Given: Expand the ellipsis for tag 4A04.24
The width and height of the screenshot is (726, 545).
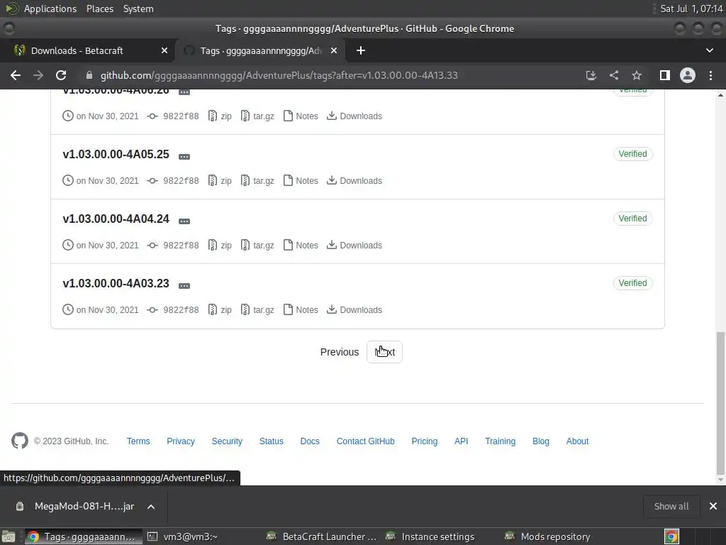Looking at the screenshot, I should point(184,221).
